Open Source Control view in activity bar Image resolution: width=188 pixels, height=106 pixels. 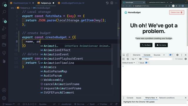click(4, 20)
